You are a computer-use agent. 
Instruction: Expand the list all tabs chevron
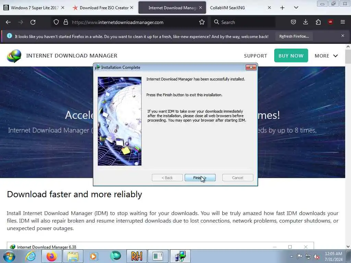[x=296, y=8]
